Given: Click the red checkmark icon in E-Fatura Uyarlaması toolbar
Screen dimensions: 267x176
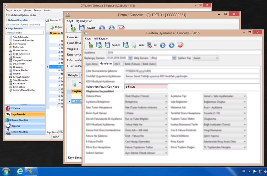Looking at the screenshot, I should click(180, 45).
